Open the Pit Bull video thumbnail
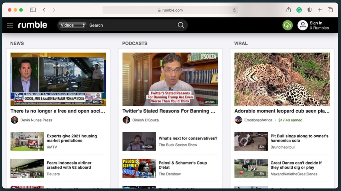The width and height of the screenshot is (341, 191). (x=251, y=141)
